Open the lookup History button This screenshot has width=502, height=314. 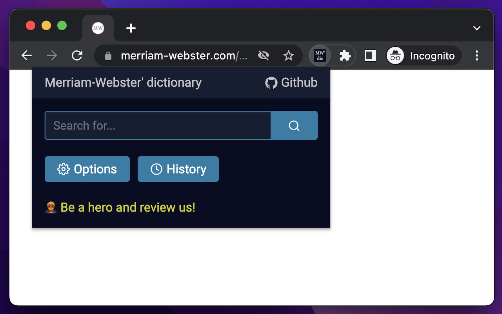point(178,169)
